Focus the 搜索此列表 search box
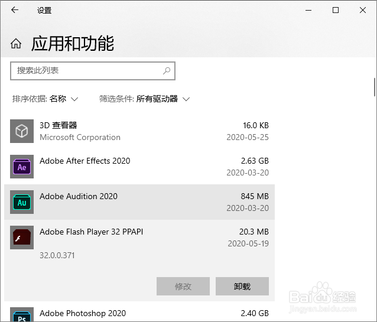The height and width of the screenshot is (322, 377). [93, 71]
